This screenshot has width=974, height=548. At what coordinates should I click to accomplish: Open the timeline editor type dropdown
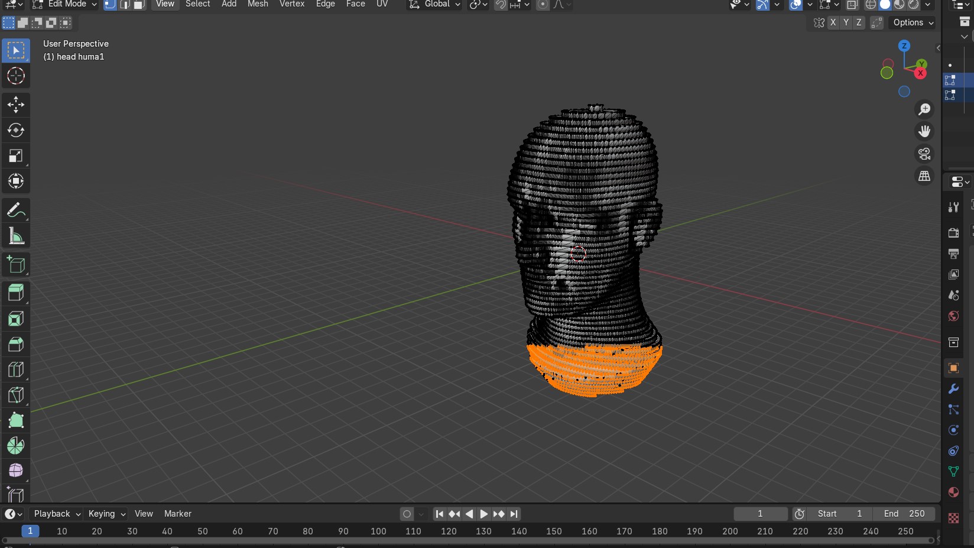[13, 514]
